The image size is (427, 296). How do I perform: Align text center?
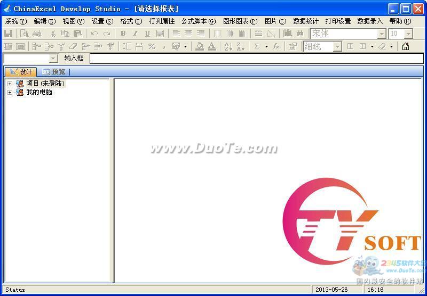188,34
